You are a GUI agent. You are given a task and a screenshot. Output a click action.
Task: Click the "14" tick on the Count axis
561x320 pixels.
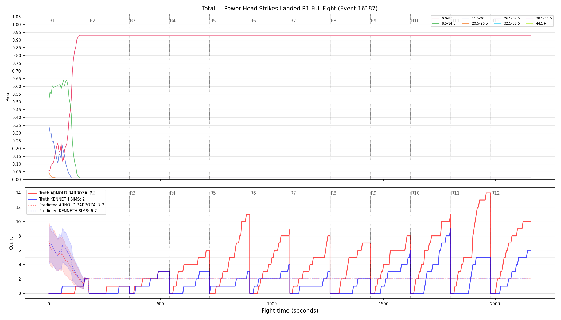(x=18, y=193)
